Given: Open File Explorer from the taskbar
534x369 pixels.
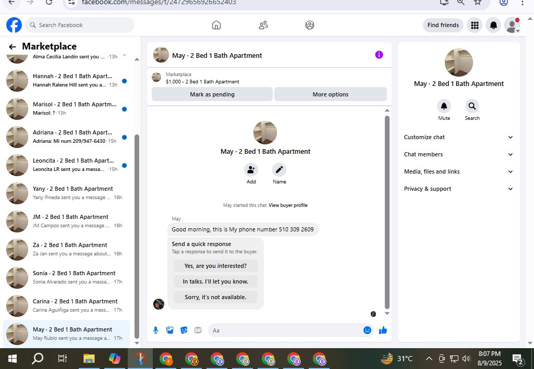Looking at the screenshot, I should click(x=89, y=359).
